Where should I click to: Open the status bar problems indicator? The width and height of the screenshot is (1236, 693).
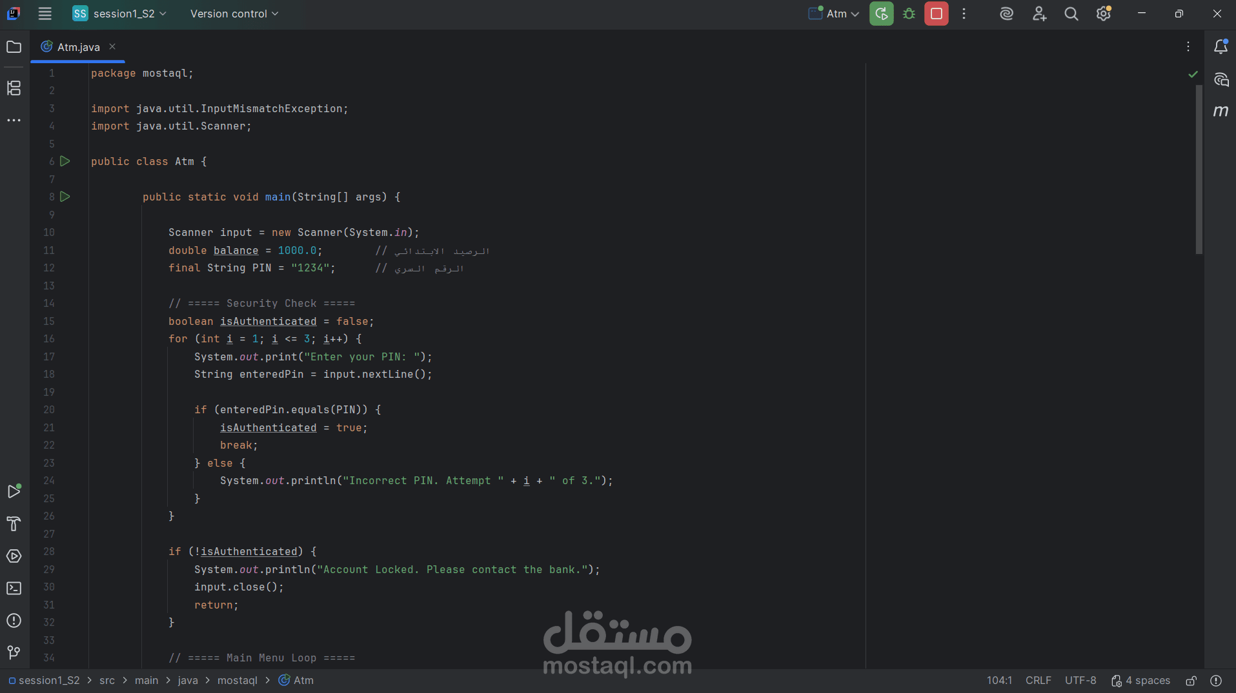point(1216,681)
